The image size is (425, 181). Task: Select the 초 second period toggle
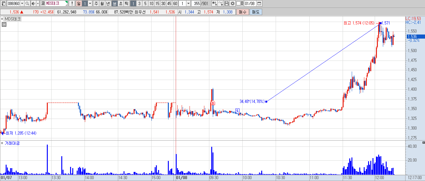120,3
